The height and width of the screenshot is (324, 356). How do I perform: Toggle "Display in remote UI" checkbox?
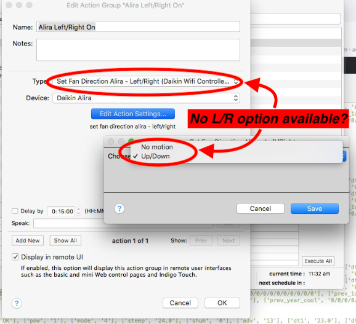15,257
